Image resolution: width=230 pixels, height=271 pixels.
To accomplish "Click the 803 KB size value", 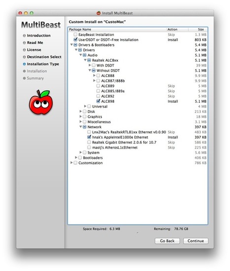I will tap(200, 40).
